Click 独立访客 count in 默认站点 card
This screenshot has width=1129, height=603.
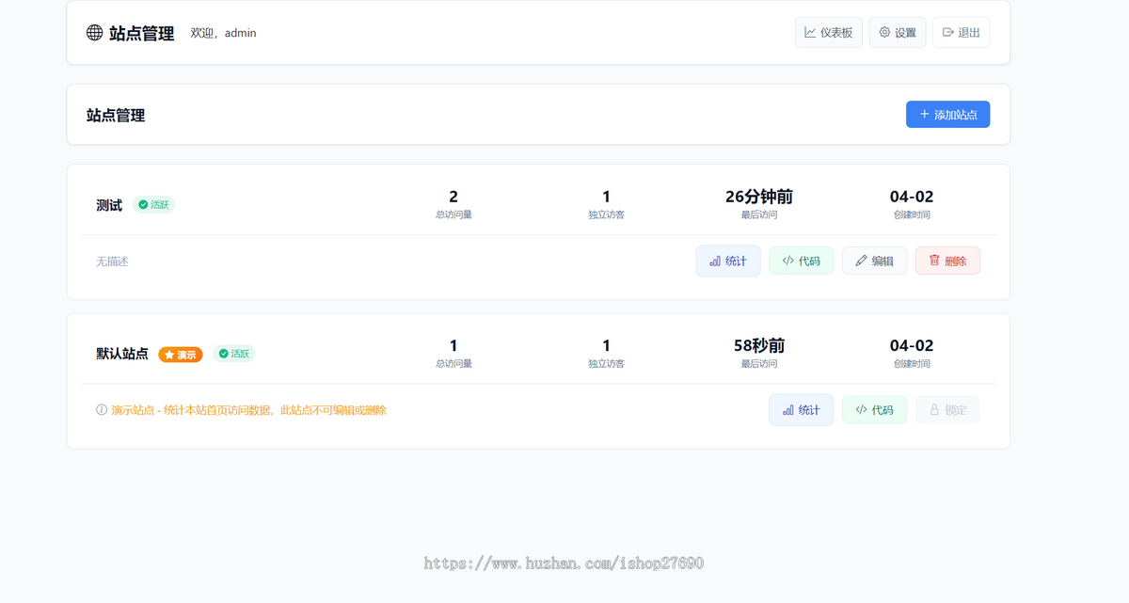[606, 345]
